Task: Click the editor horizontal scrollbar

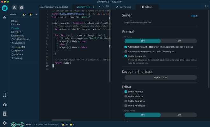Action: coord(61,120)
